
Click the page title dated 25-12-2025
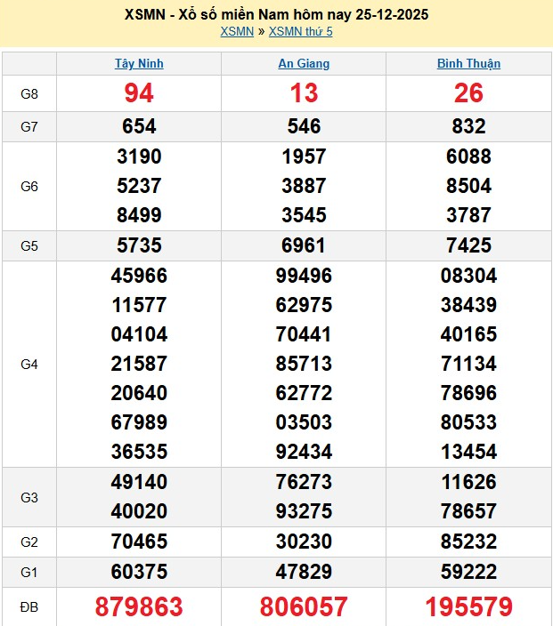coord(276,15)
